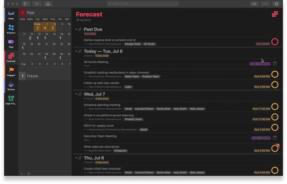Click the Computer tag
This screenshot has width=287, height=184.
[120, 151]
